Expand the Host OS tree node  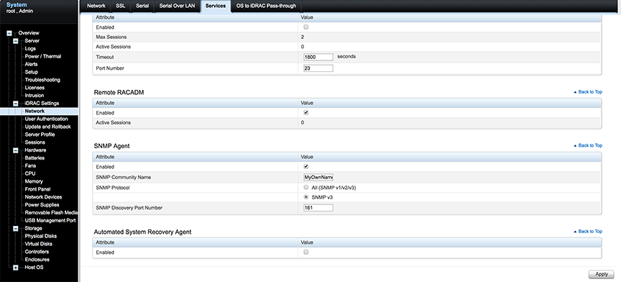coord(16,268)
